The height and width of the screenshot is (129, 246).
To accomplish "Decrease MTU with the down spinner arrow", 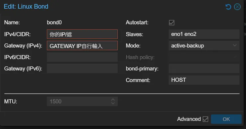I will pos(113,103).
